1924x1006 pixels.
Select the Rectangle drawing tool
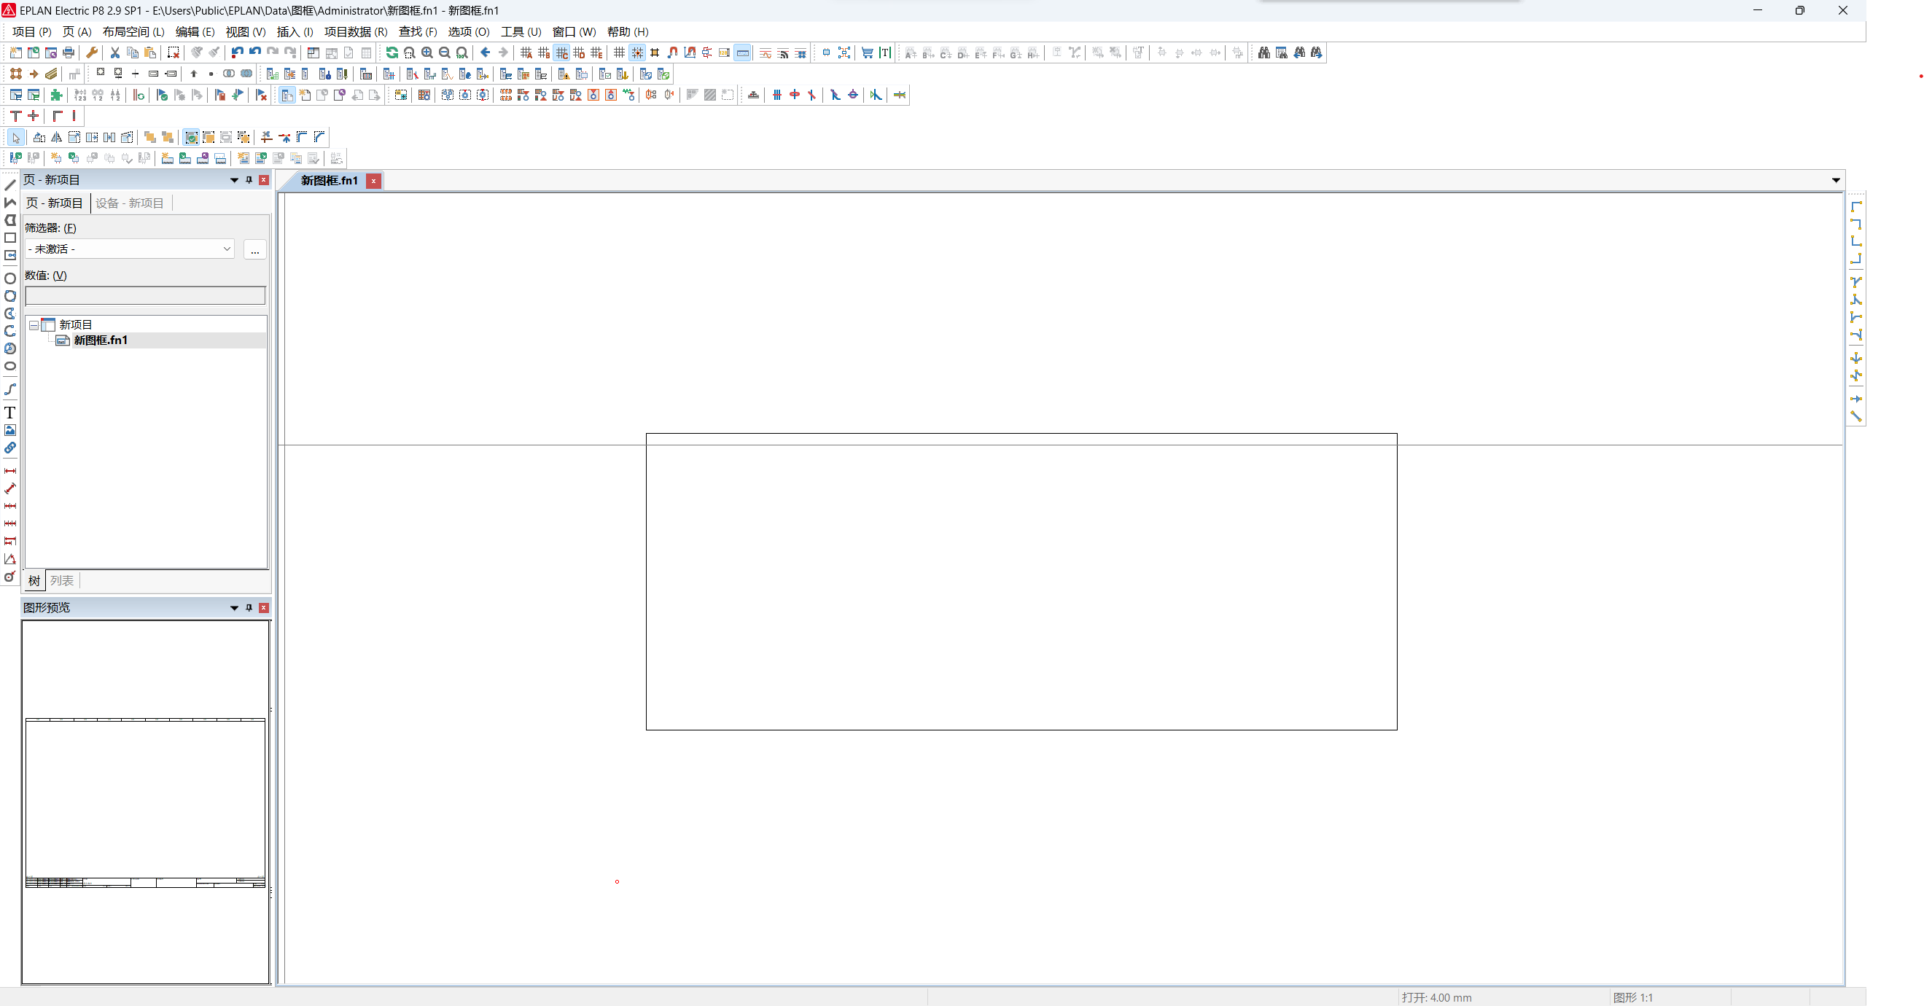pyautogui.click(x=9, y=238)
